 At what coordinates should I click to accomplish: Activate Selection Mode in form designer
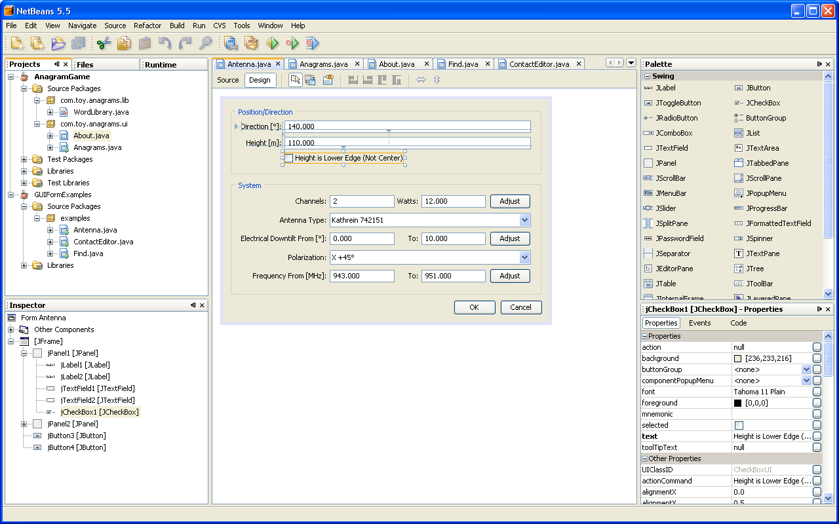click(296, 80)
